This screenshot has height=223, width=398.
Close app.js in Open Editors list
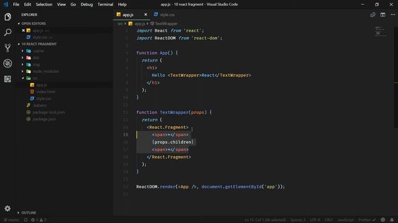(24, 30)
